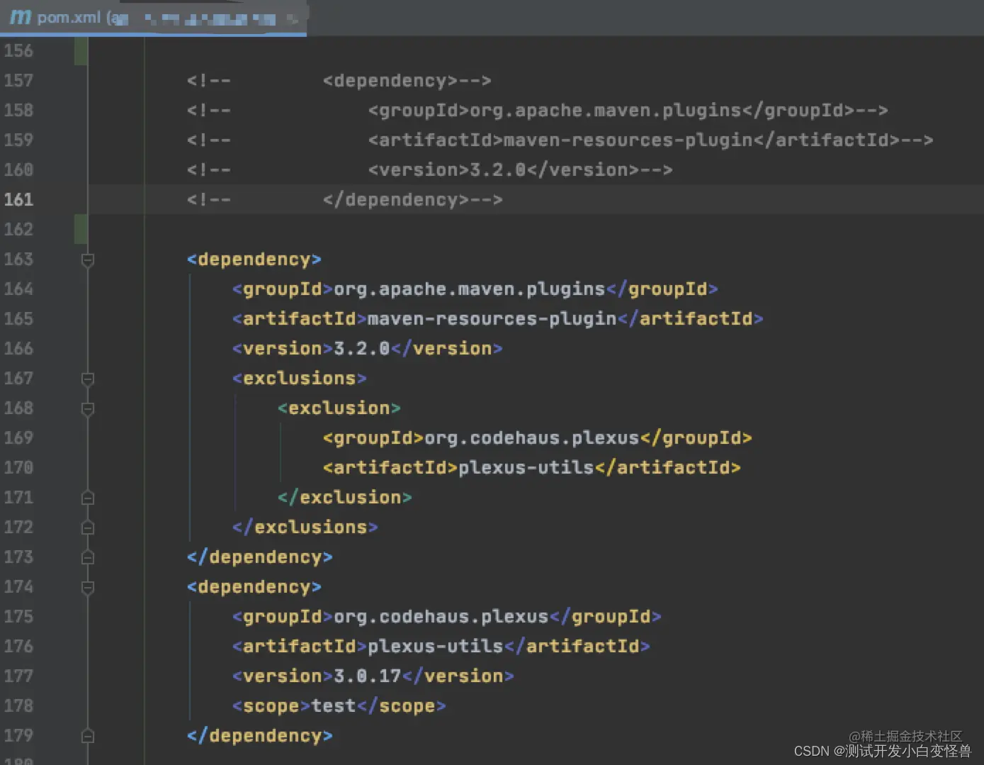Click org.codehaus.plexus on line 175
The height and width of the screenshot is (765, 984).
(441, 617)
